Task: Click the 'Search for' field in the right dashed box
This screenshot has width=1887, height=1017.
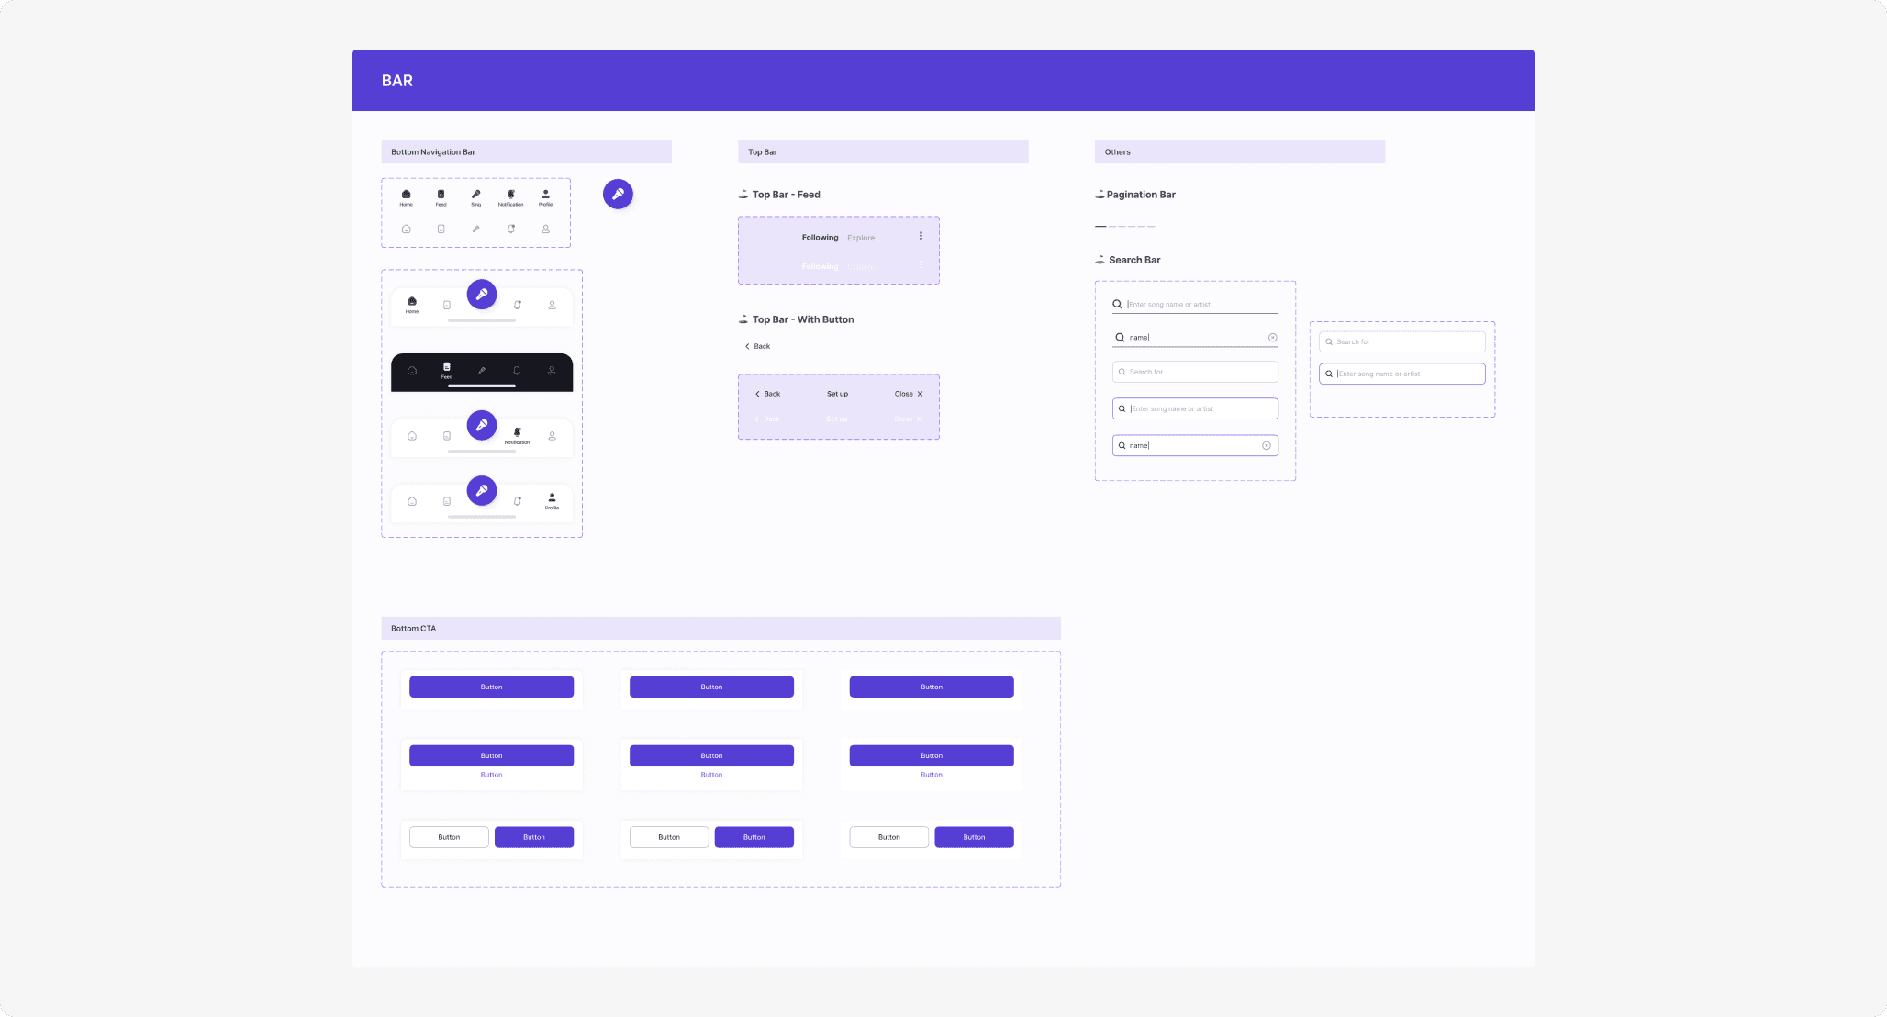Action: [1401, 341]
